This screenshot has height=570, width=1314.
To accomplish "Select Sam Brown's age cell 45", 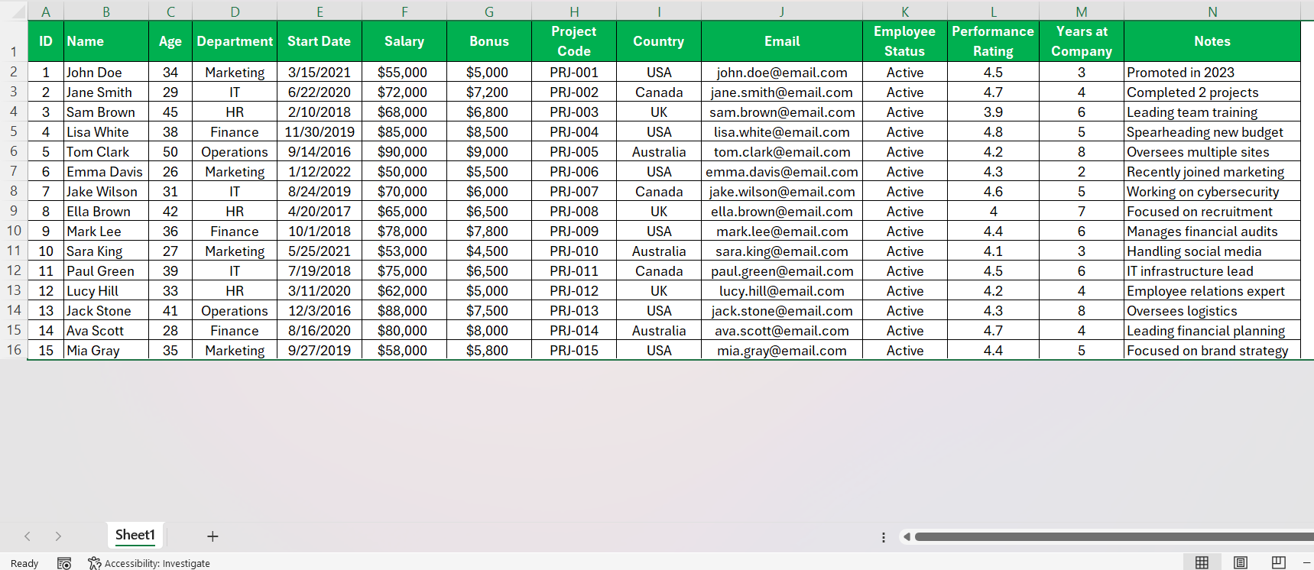I will pos(170,112).
